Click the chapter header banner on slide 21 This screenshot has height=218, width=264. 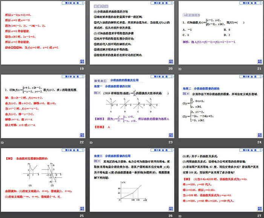coord(251,3)
